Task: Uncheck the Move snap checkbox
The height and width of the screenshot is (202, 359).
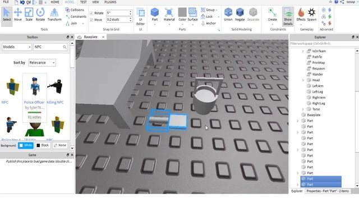Action: point(91,20)
